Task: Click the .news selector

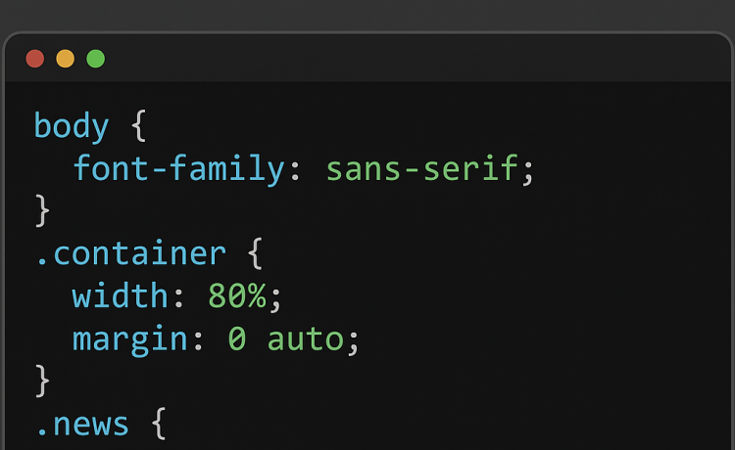Action: tap(82, 425)
